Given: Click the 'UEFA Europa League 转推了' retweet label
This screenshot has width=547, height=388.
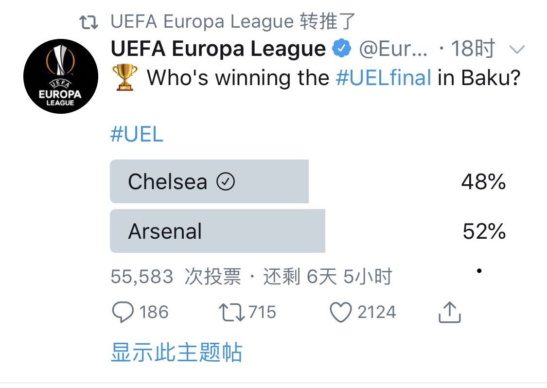Looking at the screenshot, I should click(233, 22).
